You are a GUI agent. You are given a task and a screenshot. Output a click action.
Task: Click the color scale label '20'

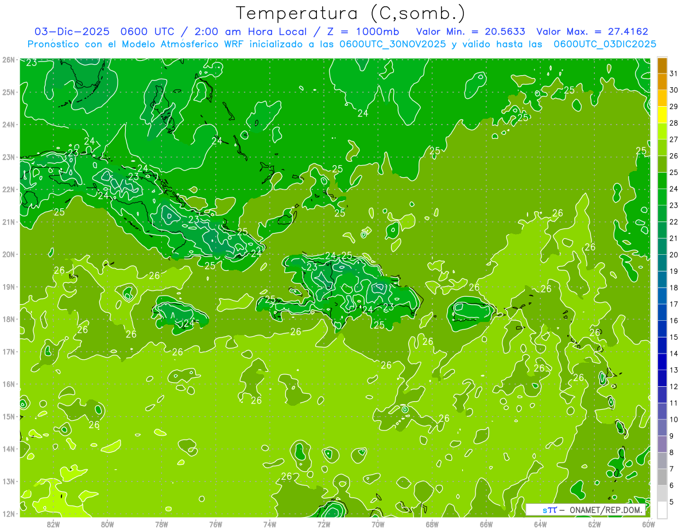click(673, 255)
